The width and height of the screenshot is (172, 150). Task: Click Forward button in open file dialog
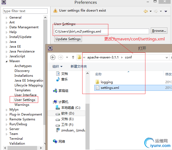tap(60, 57)
